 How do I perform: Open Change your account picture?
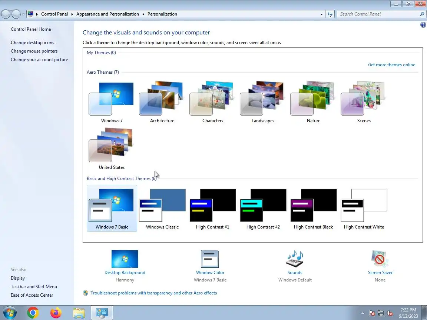(39, 60)
